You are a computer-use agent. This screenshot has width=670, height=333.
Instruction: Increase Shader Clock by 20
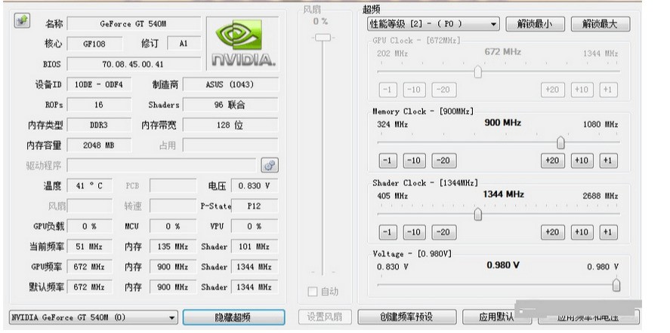(552, 232)
